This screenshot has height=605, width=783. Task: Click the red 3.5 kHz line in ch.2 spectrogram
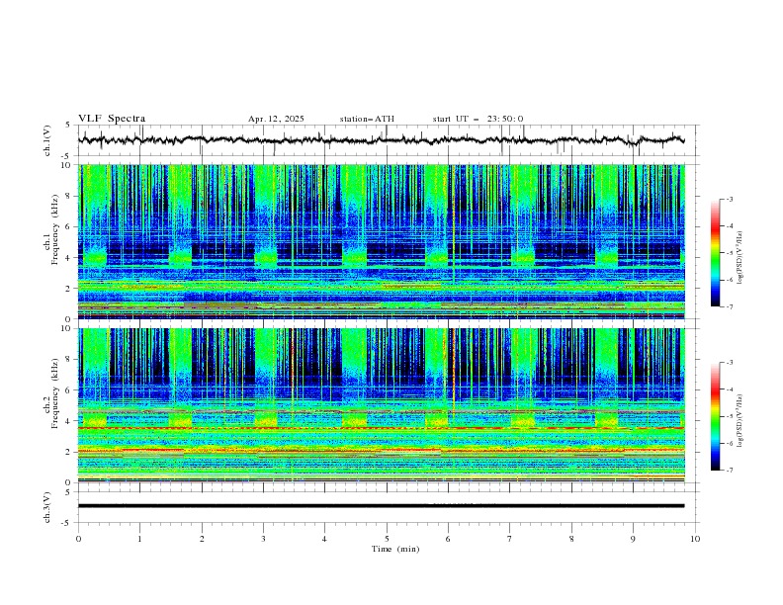(381, 428)
